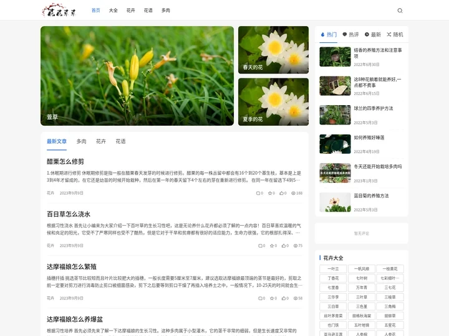This screenshot has width=449, height=336.
Task: Click the 一叶兰 tag in 花卉大全
Action: (x=333, y=269)
